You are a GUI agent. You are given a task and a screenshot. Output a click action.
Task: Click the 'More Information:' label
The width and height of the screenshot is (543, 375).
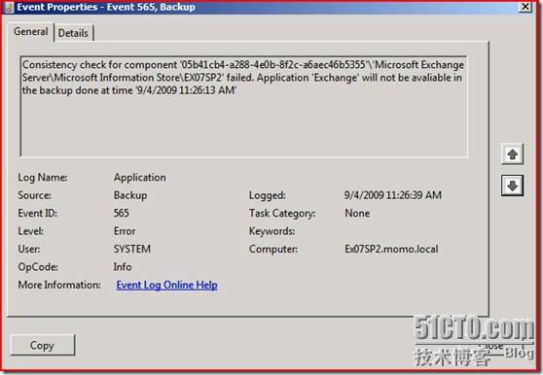[x=59, y=285]
